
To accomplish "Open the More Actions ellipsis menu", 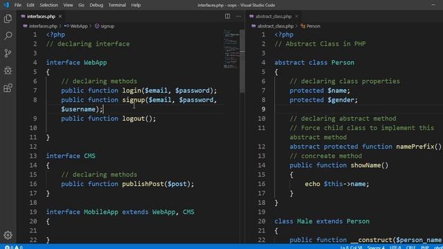I will coord(238,17).
